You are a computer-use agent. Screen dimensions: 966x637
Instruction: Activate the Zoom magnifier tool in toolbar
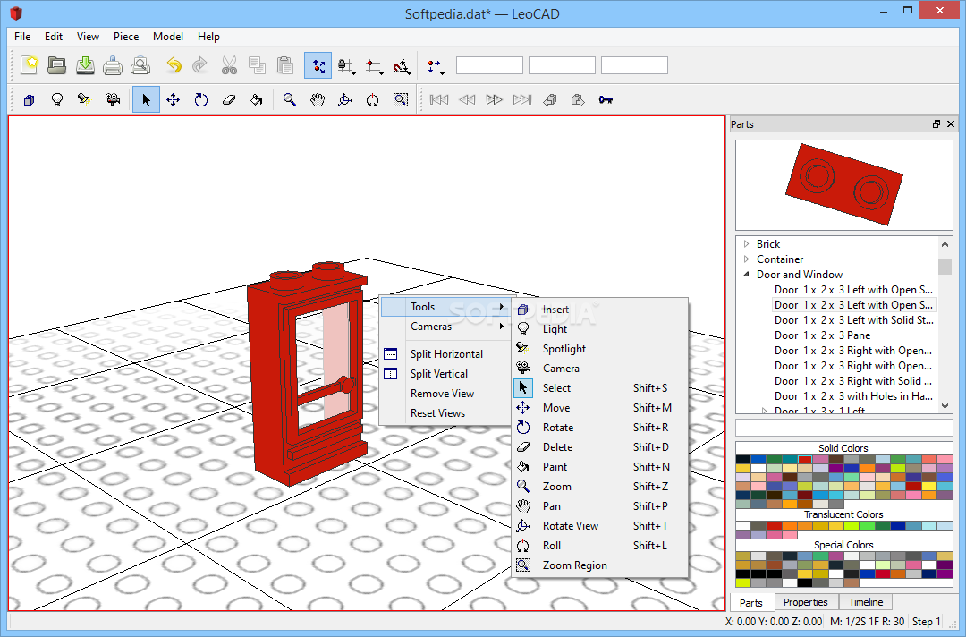coord(290,100)
